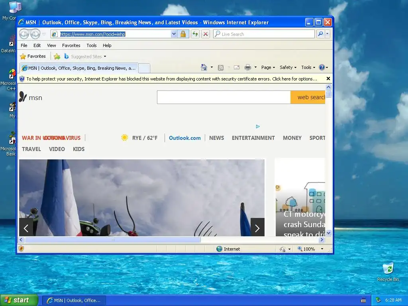Open the 100% zoom level button
The height and width of the screenshot is (306, 408).
click(306, 249)
